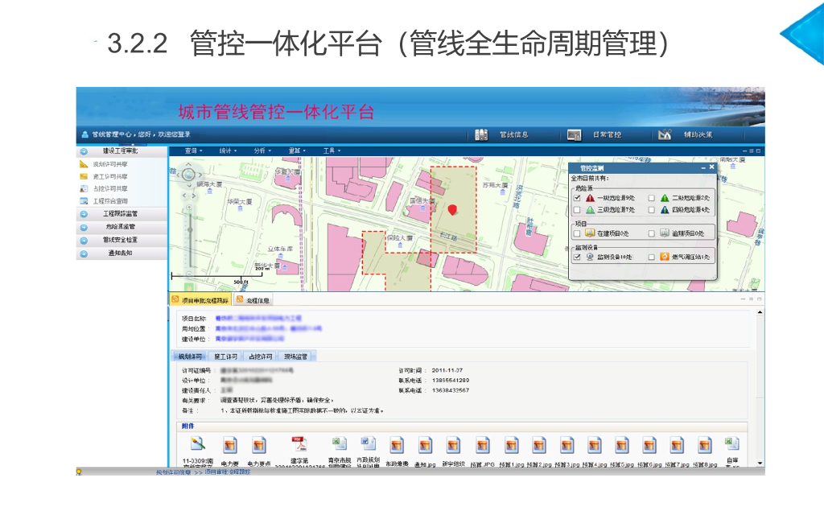Click the 日常管控 icon in top navigation
Image resolution: width=824 pixels, height=515 pixels.
coord(574,134)
